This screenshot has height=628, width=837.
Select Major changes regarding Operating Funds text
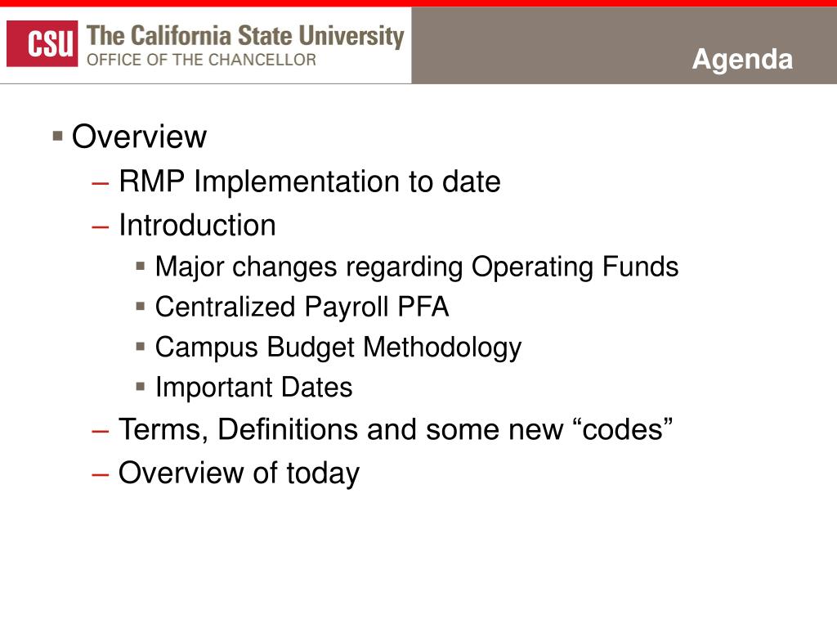point(416,267)
